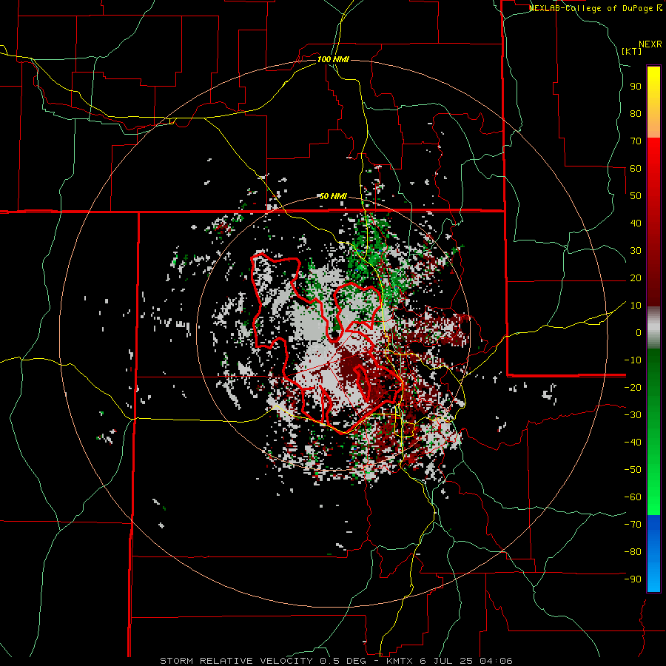Select the -30 value on the velocity scale
Image resolution: width=666 pixels, height=666 pixels.
pyautogui.click(x=633, y=415)
